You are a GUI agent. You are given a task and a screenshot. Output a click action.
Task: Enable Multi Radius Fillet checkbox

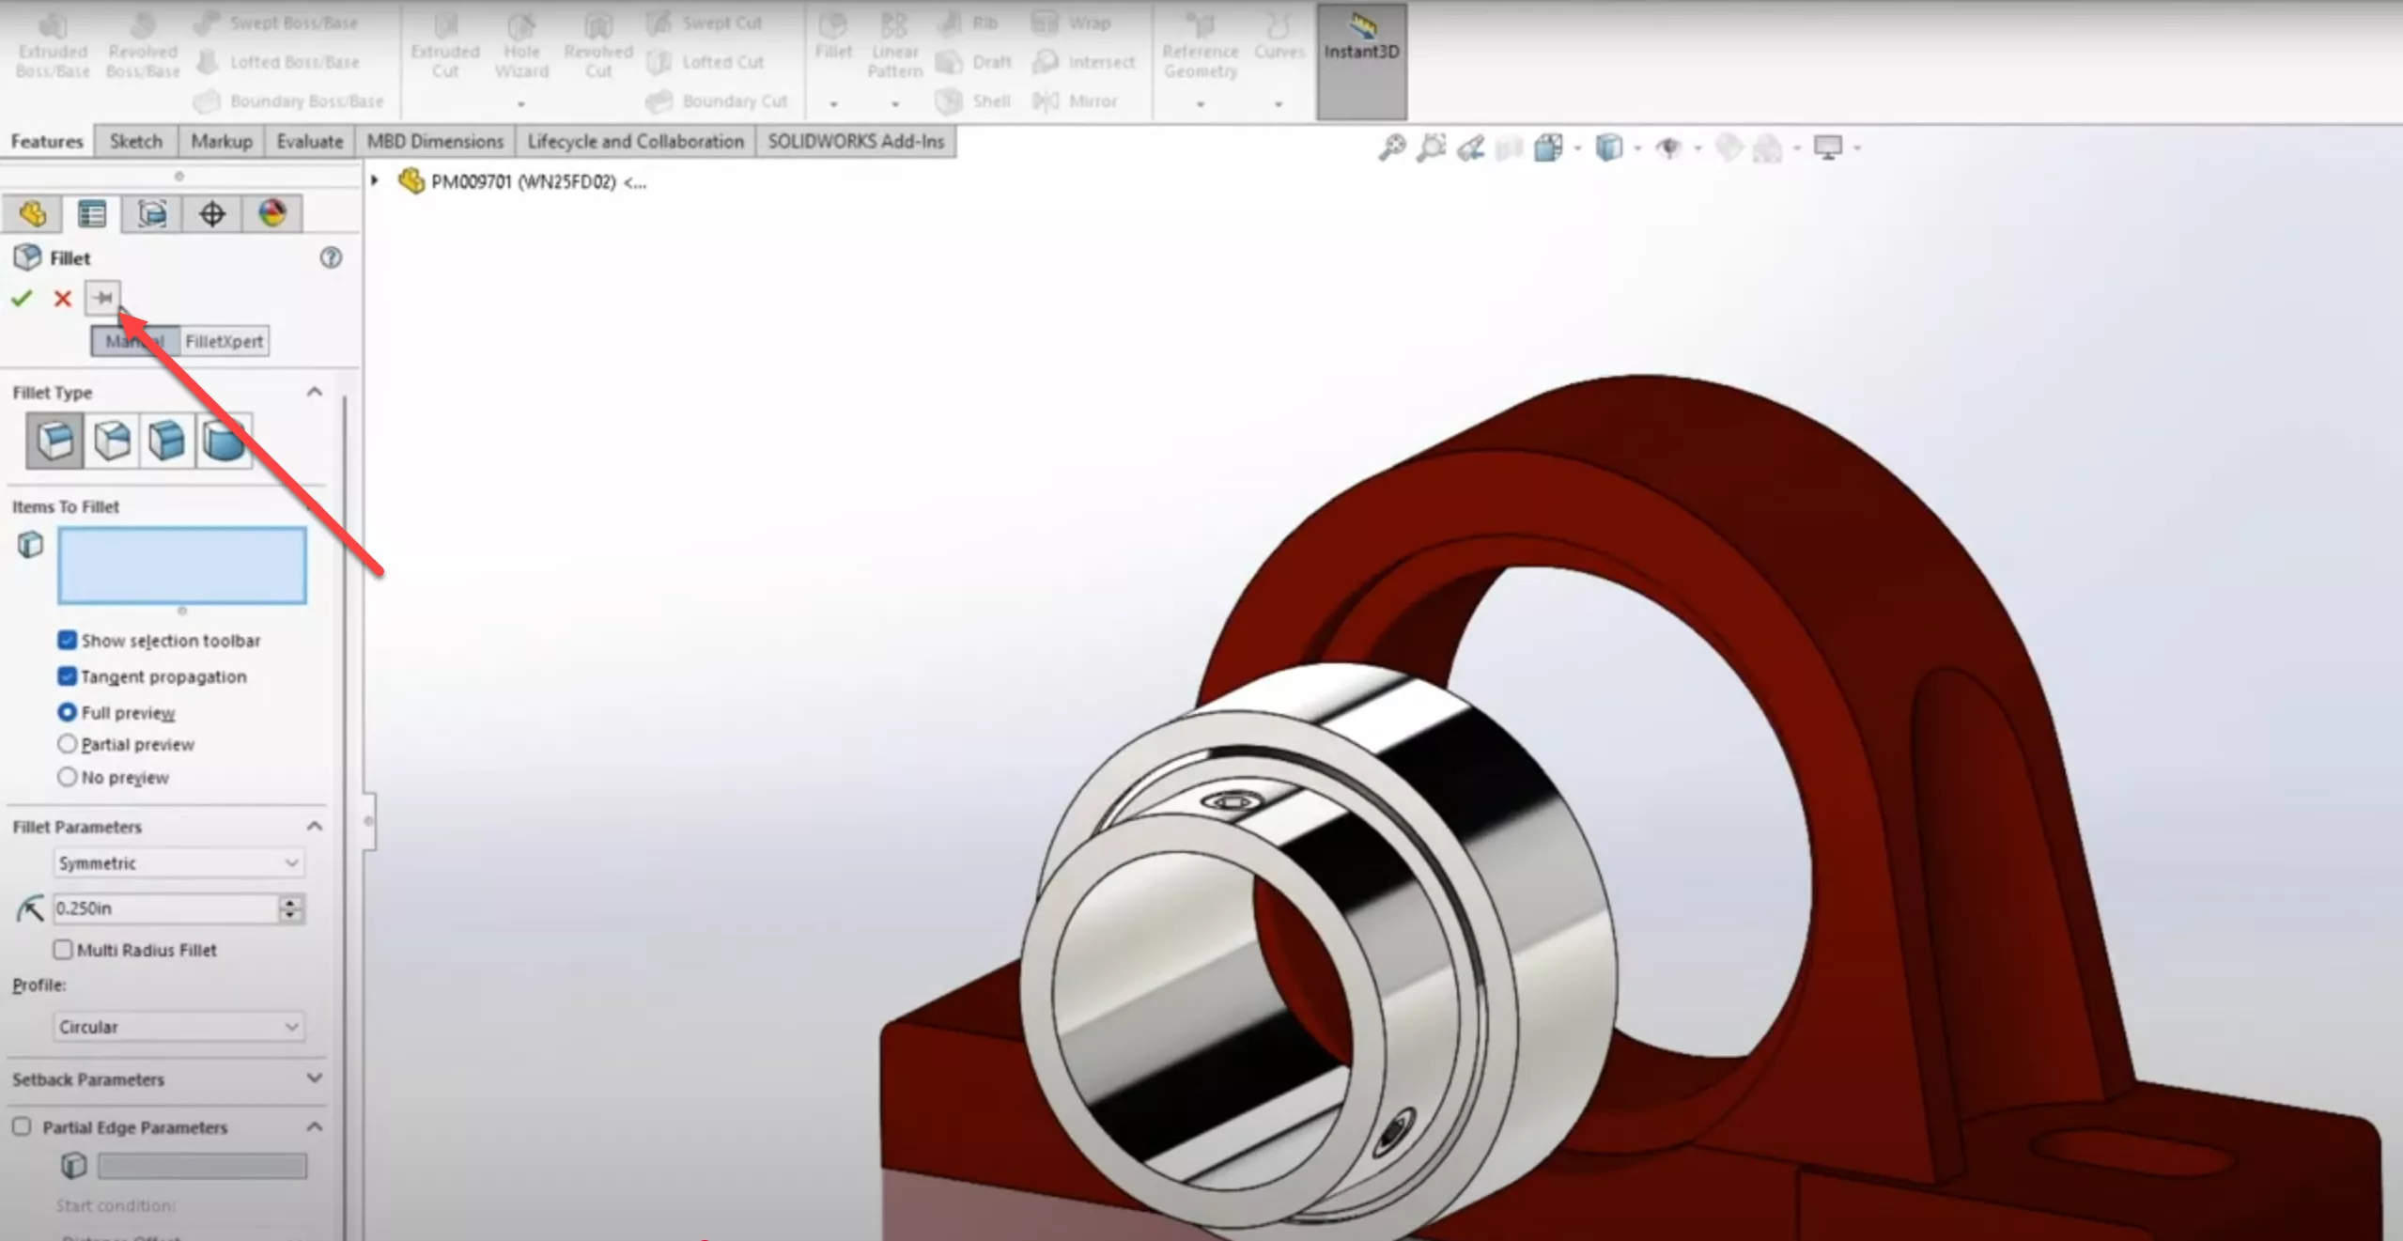[63, 949]
